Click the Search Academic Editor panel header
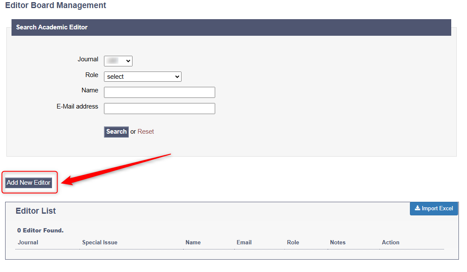 (52, 27)
